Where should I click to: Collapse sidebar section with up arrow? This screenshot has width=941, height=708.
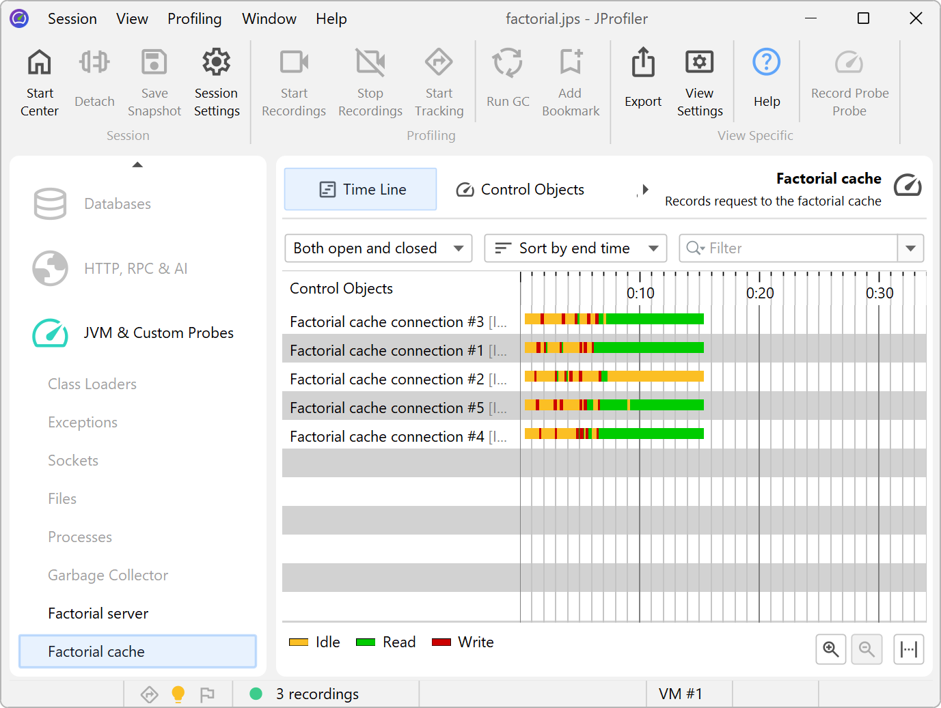137,165
